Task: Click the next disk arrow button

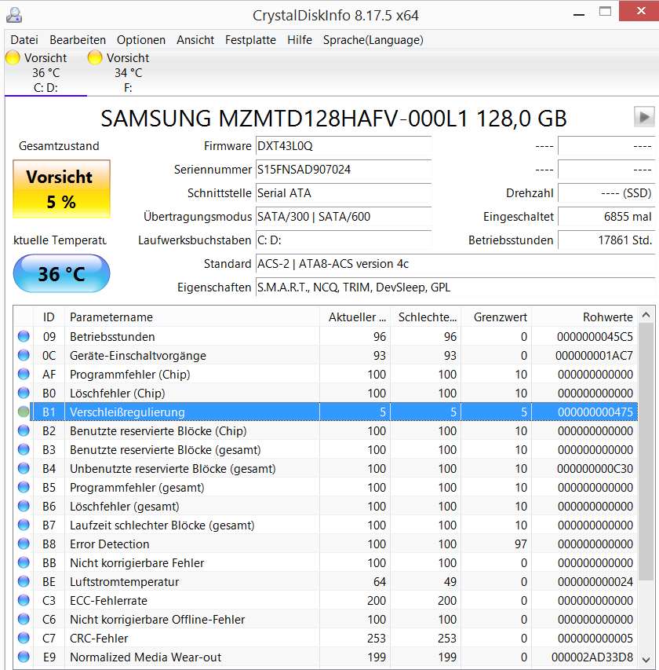Action: point(644,117)
